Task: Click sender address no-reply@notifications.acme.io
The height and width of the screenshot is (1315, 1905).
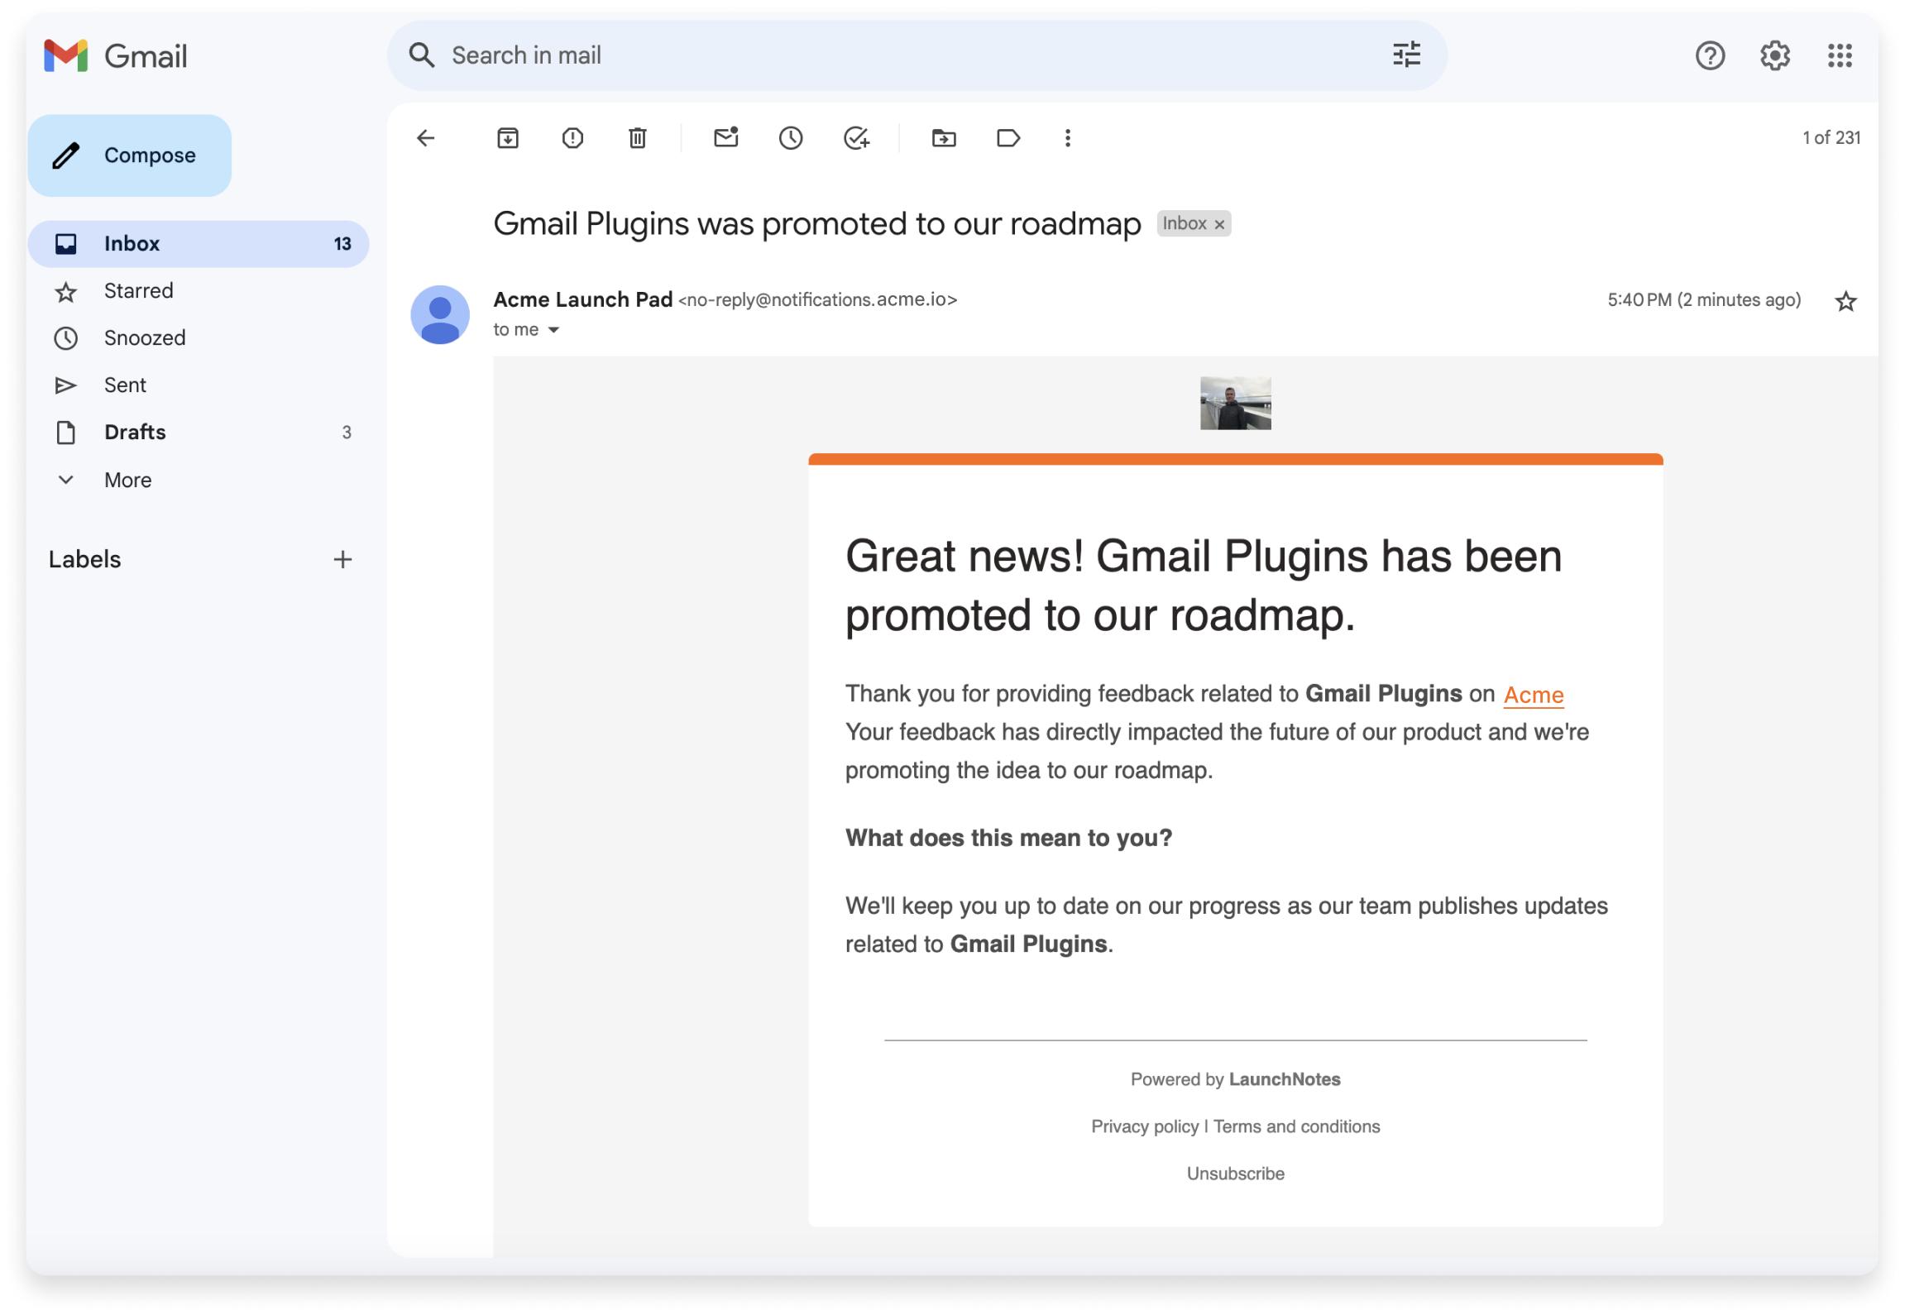Action: 817,300
